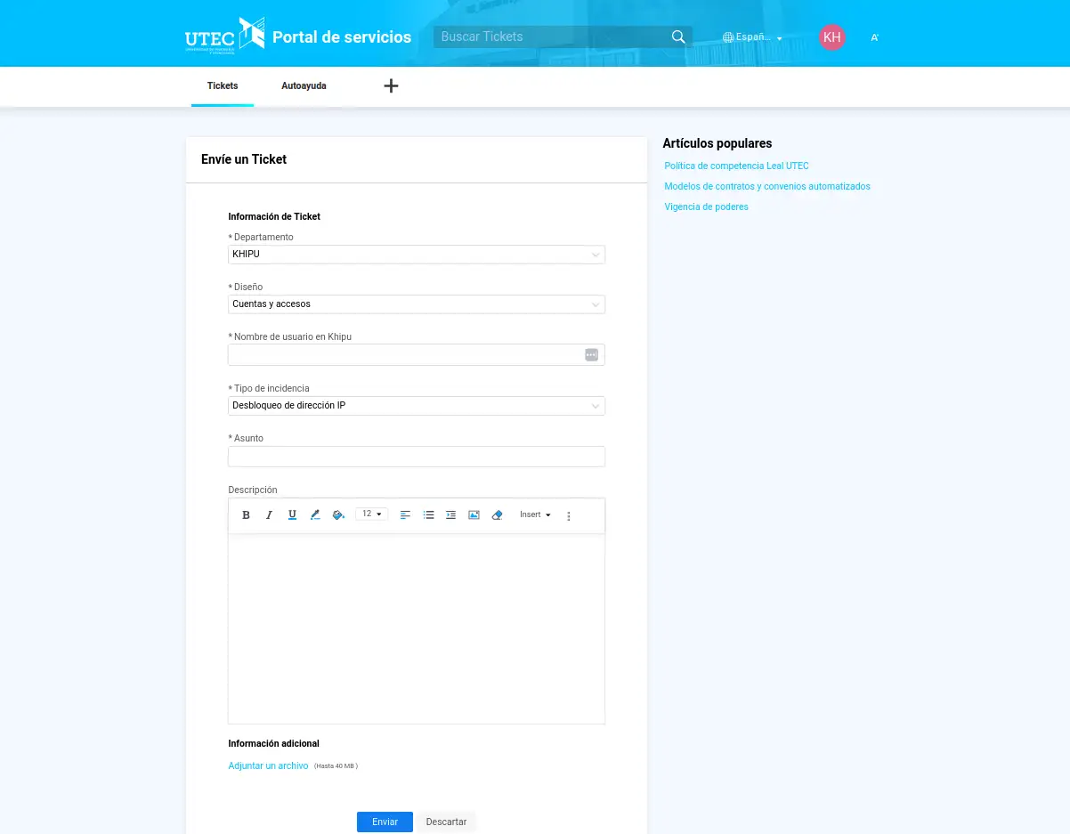The width and height of the screenshot is (1070, 834).
Task: Open the background fill color picker
Action: pos(338,515)
